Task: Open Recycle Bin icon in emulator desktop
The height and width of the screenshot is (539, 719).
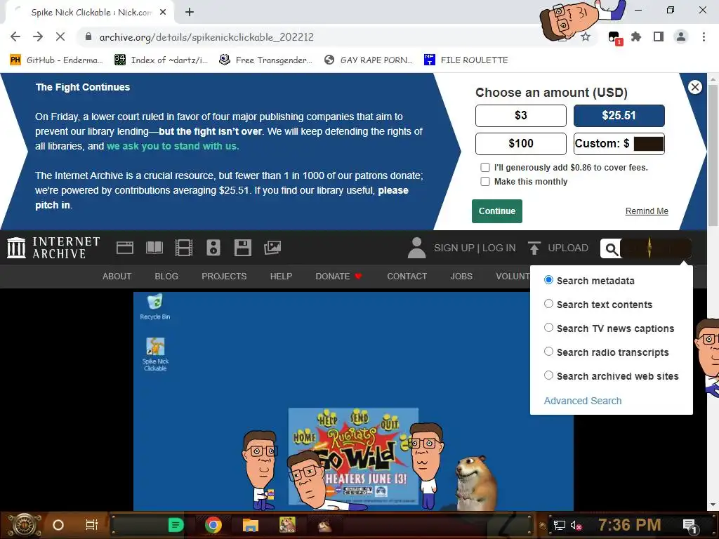Action: click(155, 307)
